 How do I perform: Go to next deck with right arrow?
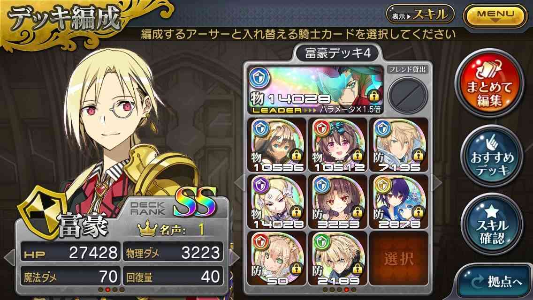coord(436,183)
